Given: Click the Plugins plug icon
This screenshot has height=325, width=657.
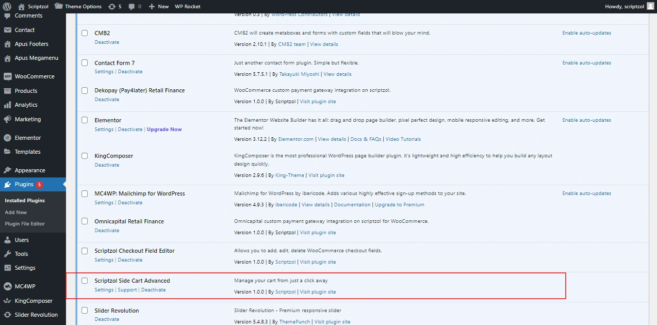Looking at the screenshot, I should (7, 184).
